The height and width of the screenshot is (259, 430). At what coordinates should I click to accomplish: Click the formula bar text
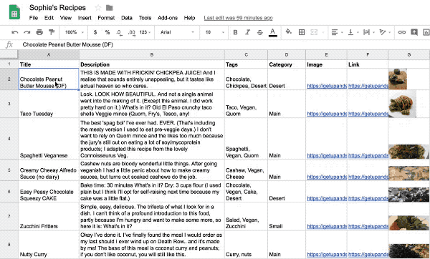click(68, 44)
